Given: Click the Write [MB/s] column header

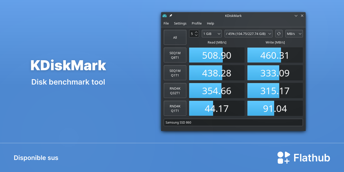Looking at the screenshot, I should 275,42.
